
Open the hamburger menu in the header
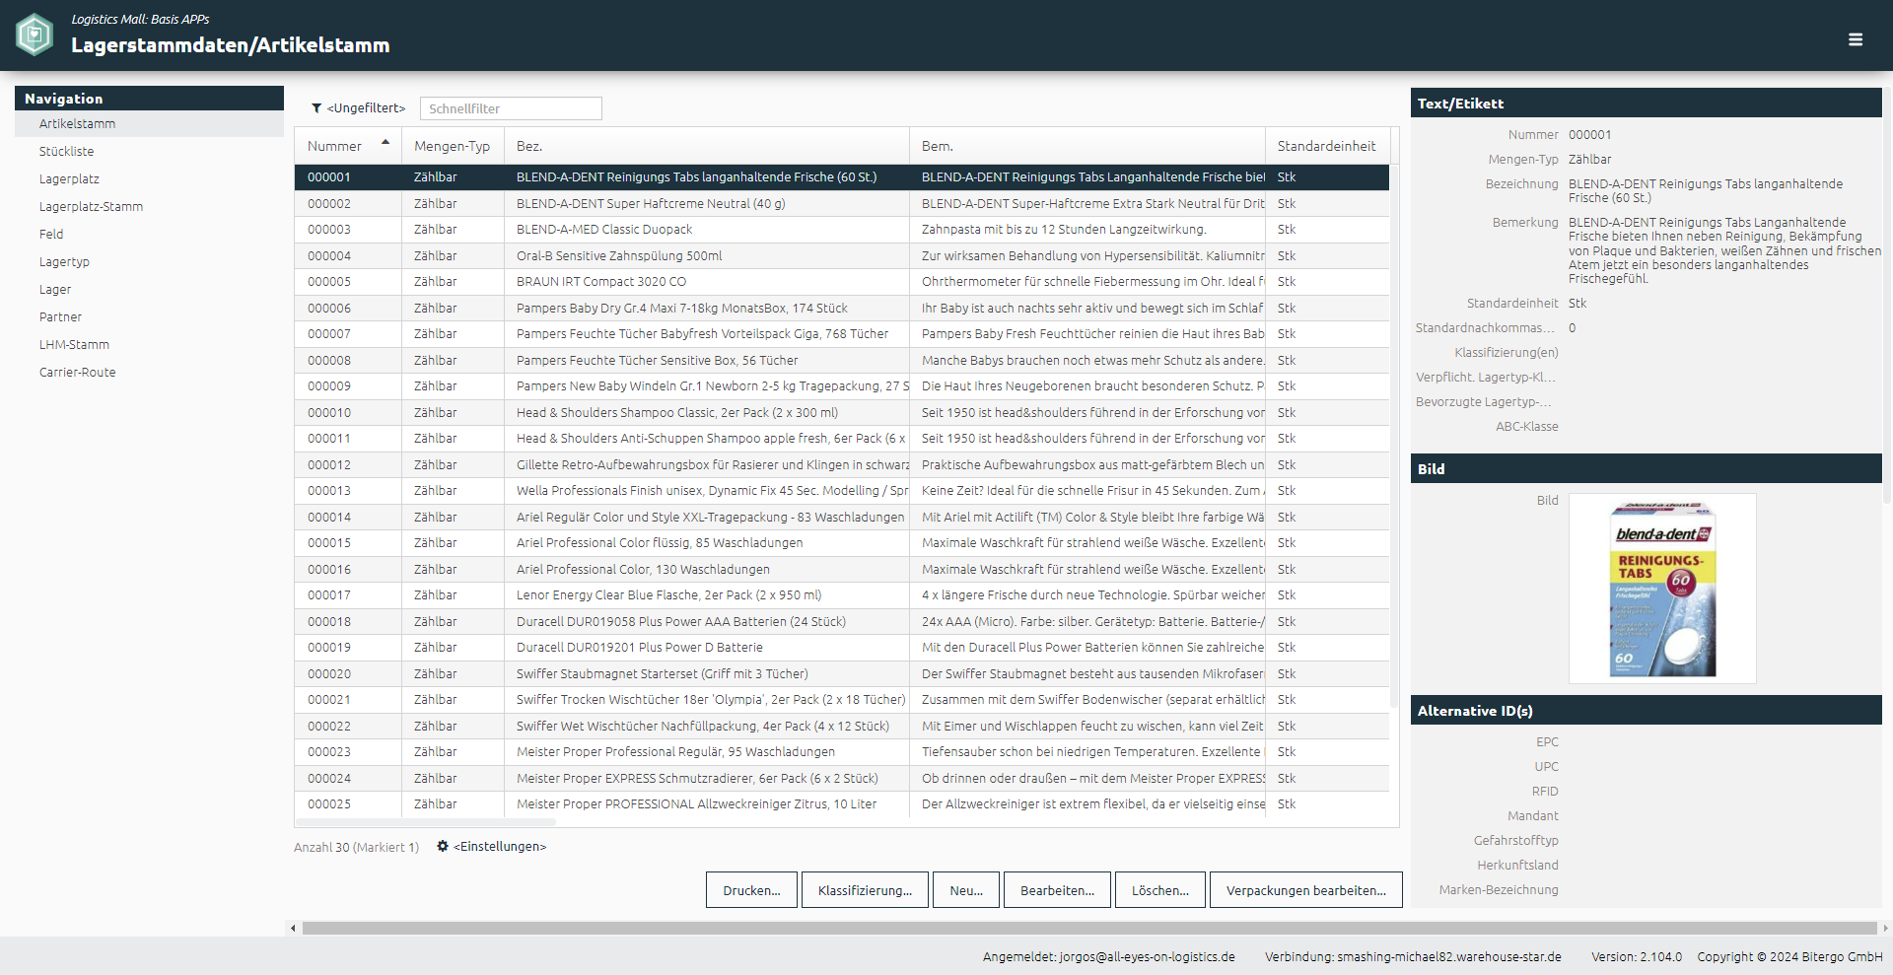click(1856, 39)
